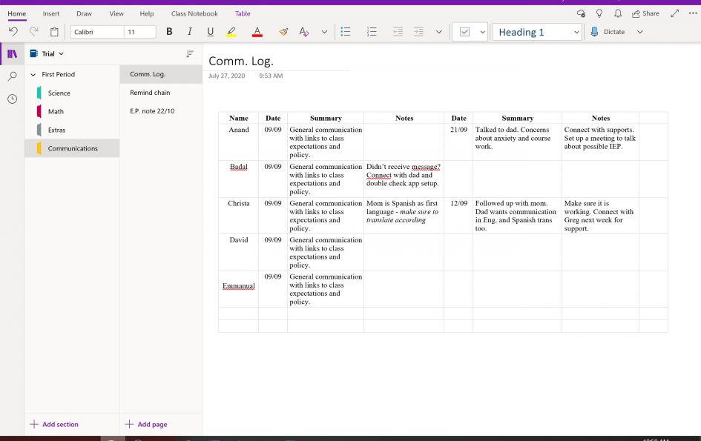
Task: Insert a numbered list
Action: 372,32
